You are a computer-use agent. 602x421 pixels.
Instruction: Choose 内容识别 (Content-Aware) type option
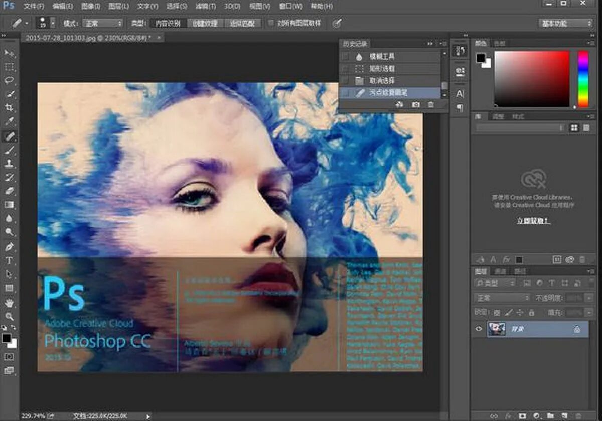point(168,23)
